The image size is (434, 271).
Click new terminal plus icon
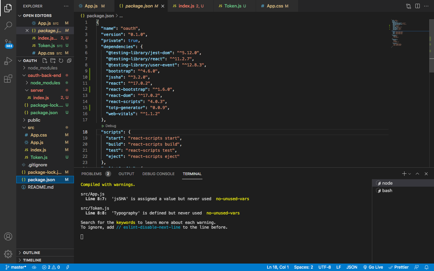tap(404, 174)
